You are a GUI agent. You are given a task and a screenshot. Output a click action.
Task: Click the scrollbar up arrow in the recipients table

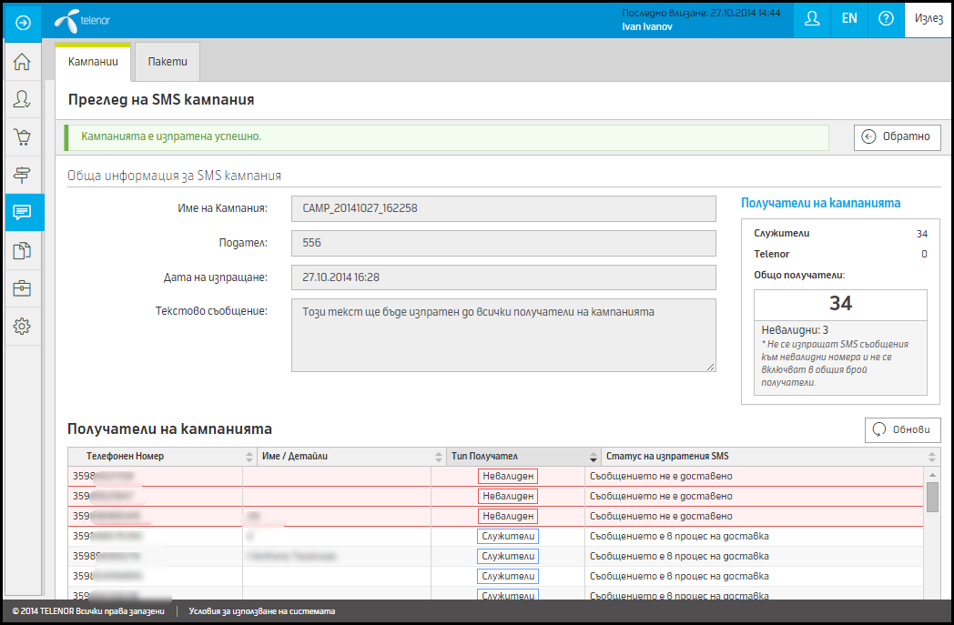932,475
